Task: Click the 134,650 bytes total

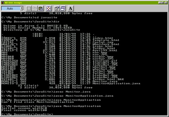Action: pos(68,85)
